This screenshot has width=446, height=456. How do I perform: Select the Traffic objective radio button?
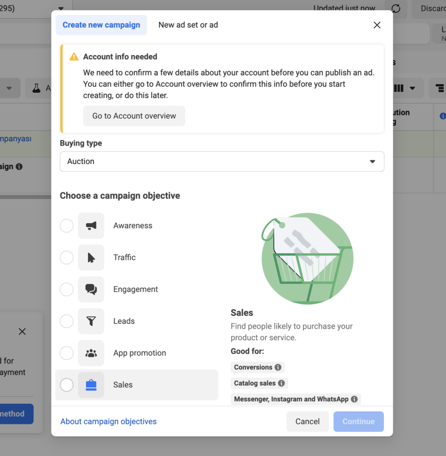pos(66,257)
